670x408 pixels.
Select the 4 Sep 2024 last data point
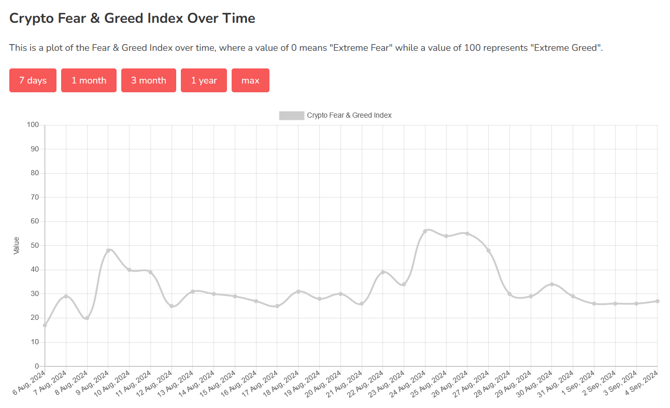point(657,301)
